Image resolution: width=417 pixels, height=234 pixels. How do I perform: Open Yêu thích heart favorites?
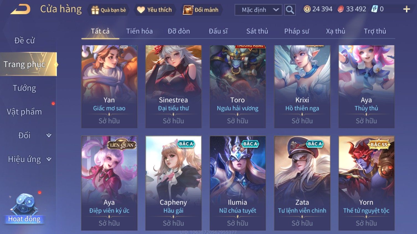click(x=141, y=10)
